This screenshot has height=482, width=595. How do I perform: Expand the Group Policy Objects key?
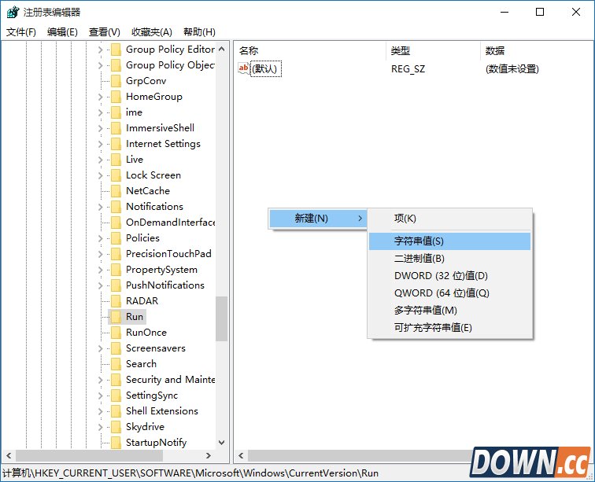(x=101, y=65)
